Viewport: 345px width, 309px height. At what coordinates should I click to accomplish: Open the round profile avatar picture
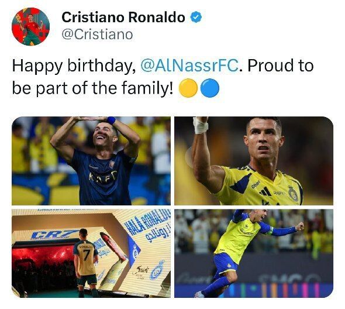[x=30, y=26]
